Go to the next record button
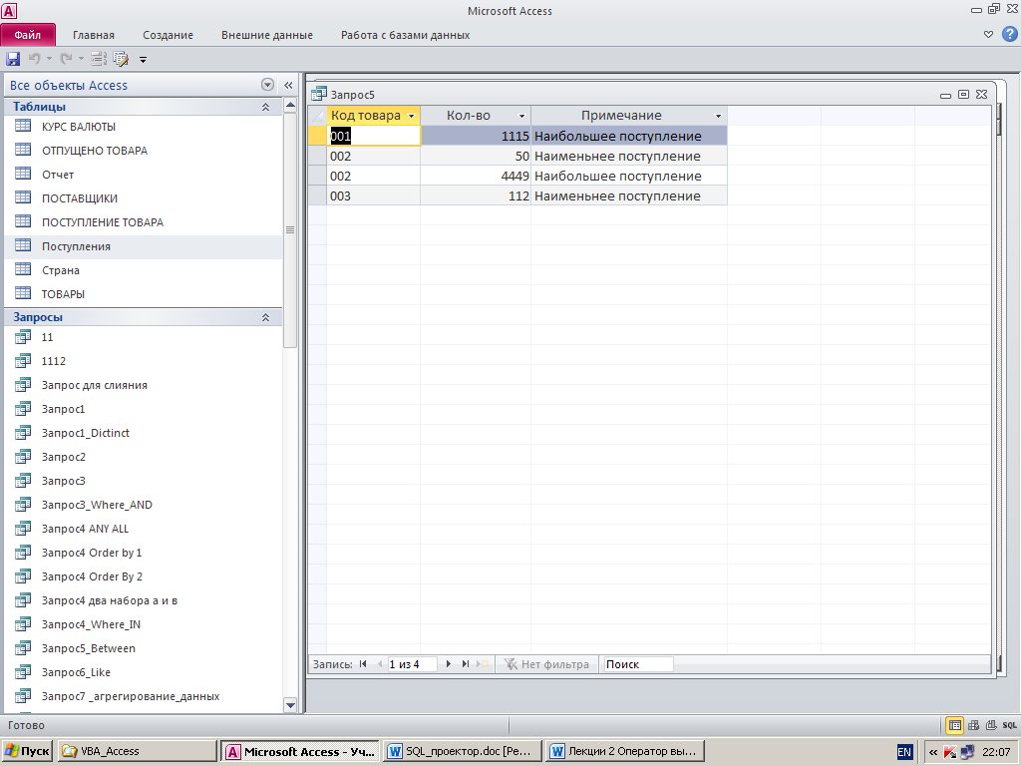The image size is (1021, 766). pos(448,664)
